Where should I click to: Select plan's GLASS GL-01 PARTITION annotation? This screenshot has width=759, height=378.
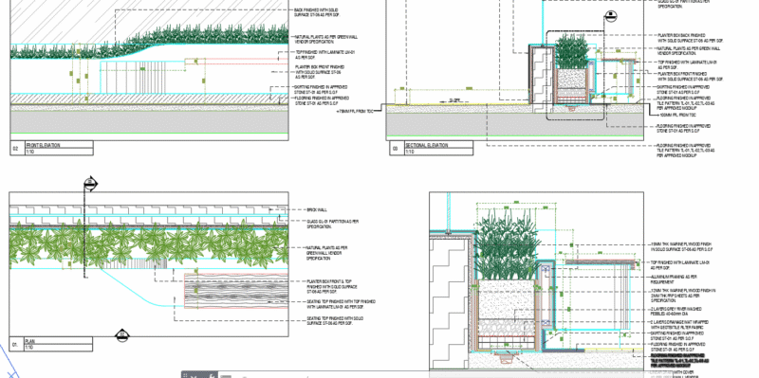[x=333, y=224]
